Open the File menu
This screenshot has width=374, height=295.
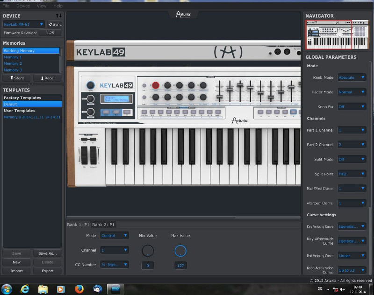(6, 6)
